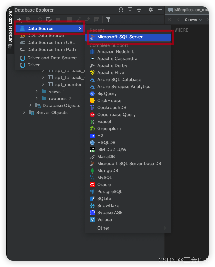Select MongoDB data source
Image resolution: width=215 pixels, height=267 pixels.
click(x=128, y=171)
